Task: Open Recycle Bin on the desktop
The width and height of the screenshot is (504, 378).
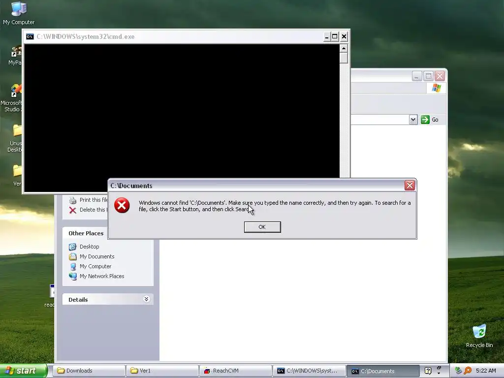Action: point(479,336)
